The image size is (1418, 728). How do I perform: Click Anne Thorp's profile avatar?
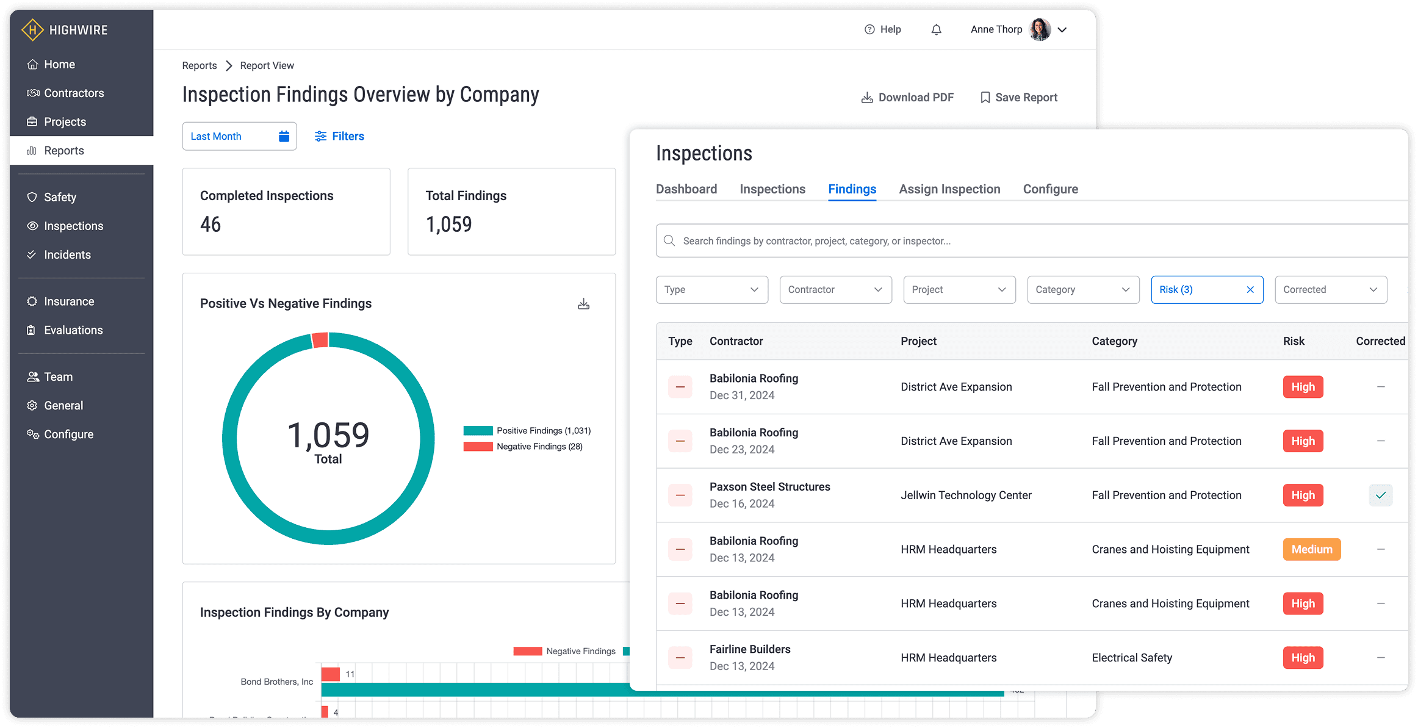click(1040, 29)
